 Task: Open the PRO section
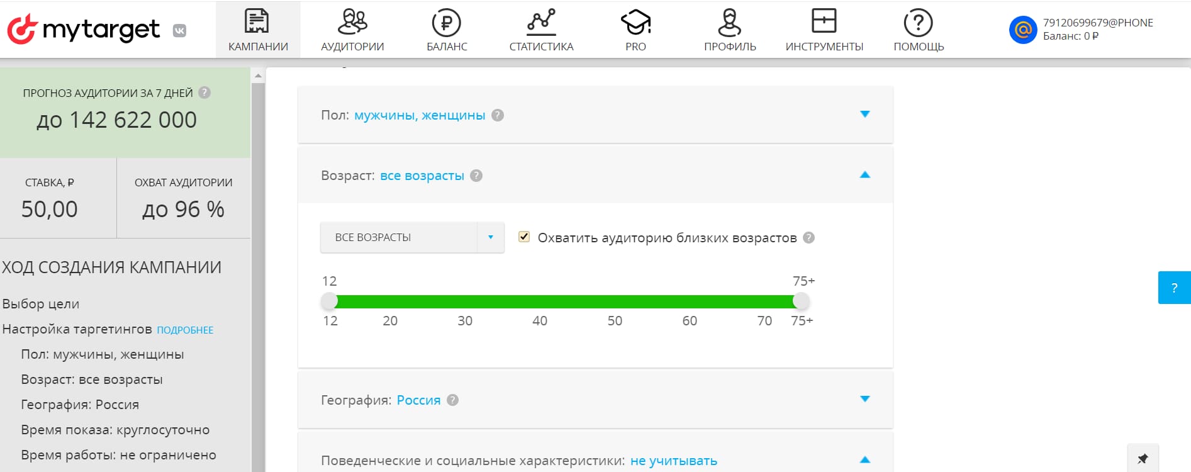(635, 30)
